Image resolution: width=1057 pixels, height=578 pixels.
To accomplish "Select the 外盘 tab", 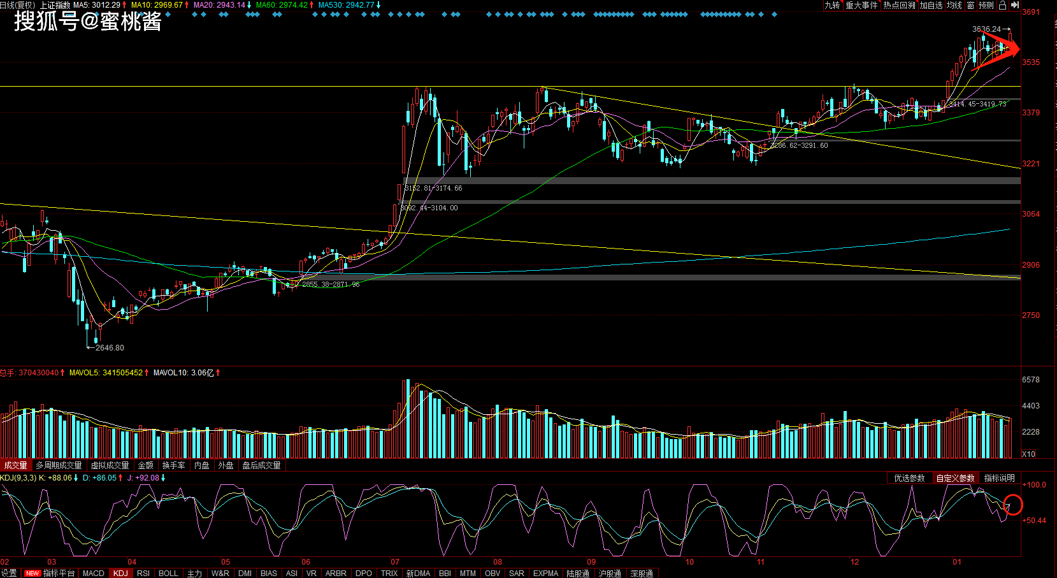I will (226, 465).
